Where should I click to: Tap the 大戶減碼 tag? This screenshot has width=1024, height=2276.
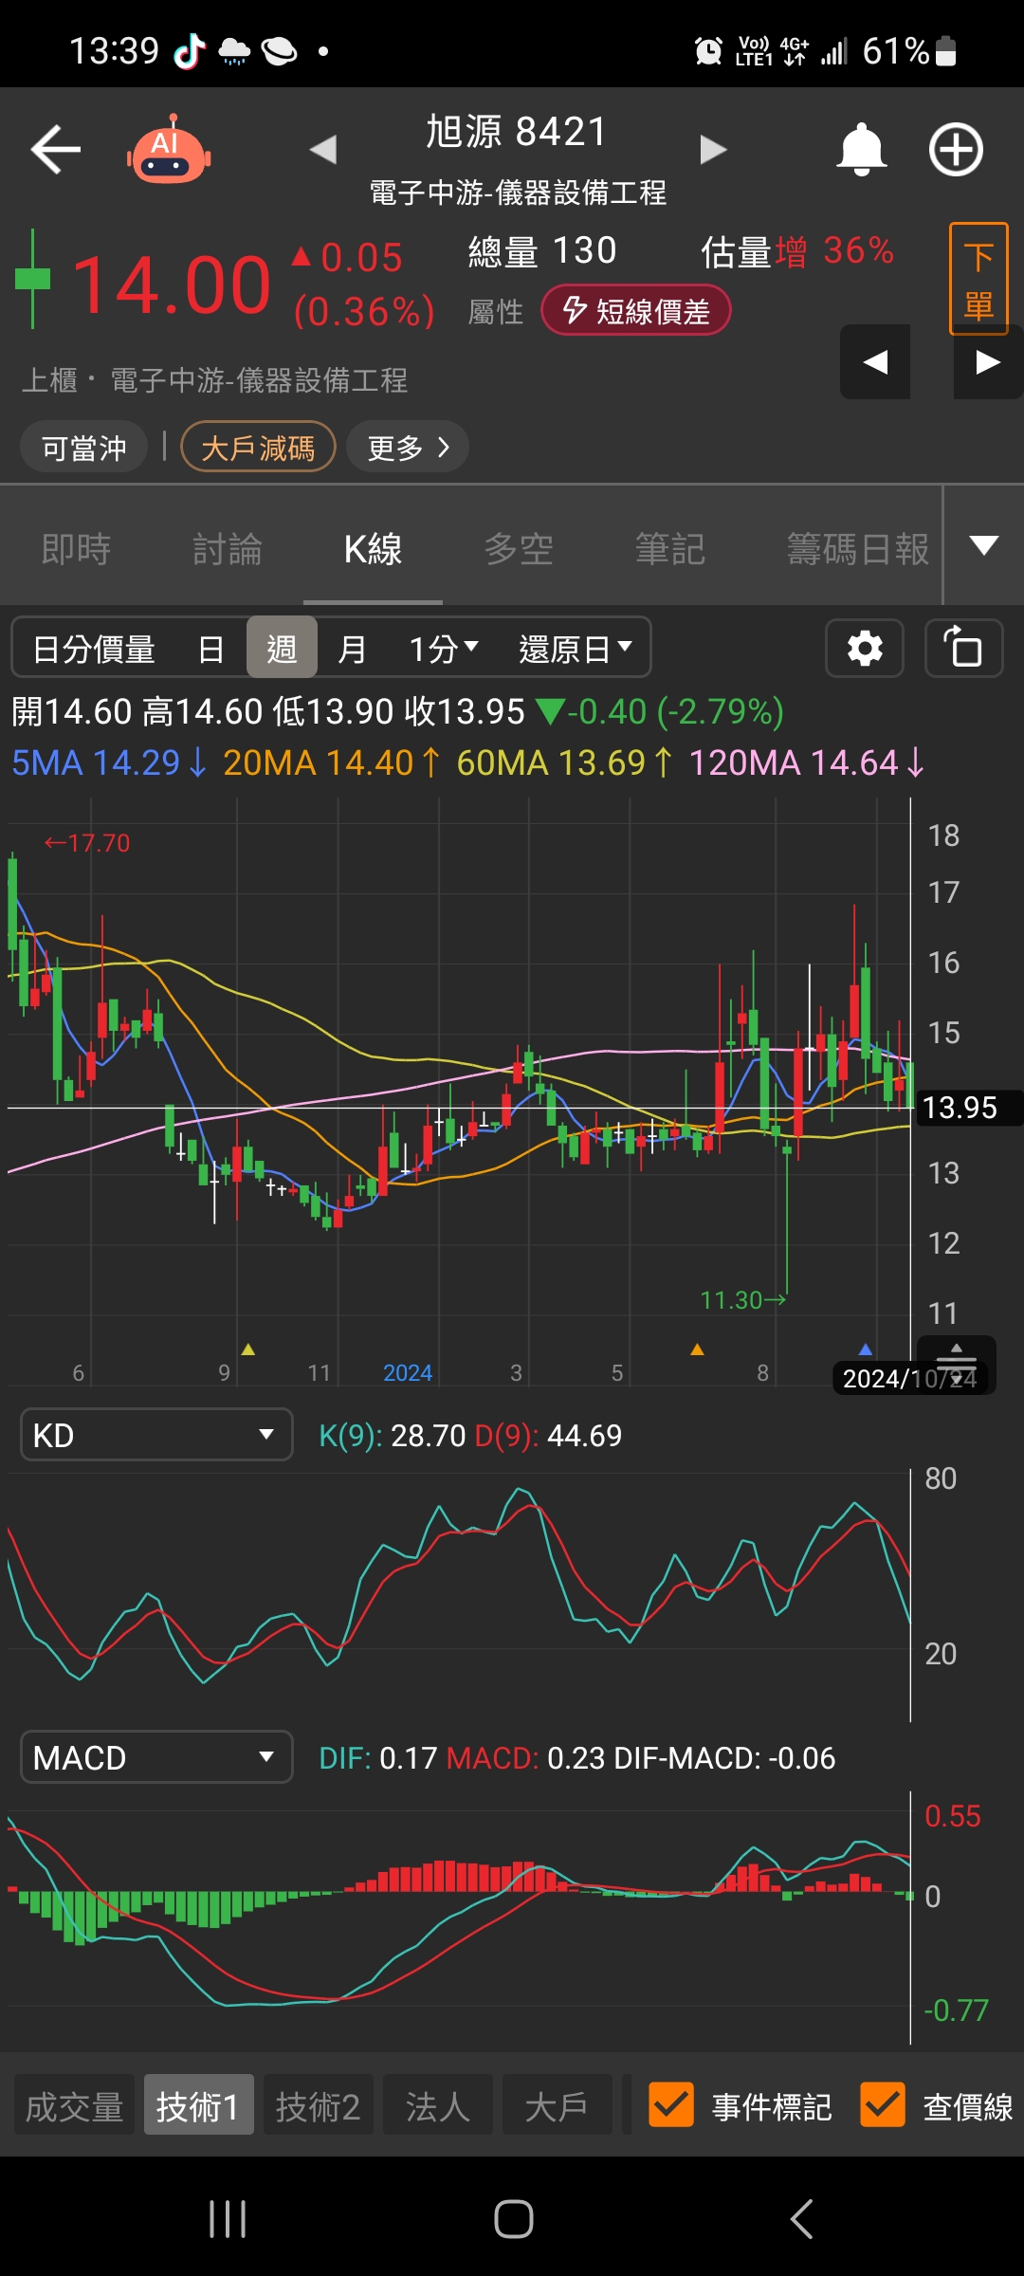(258, 447)
